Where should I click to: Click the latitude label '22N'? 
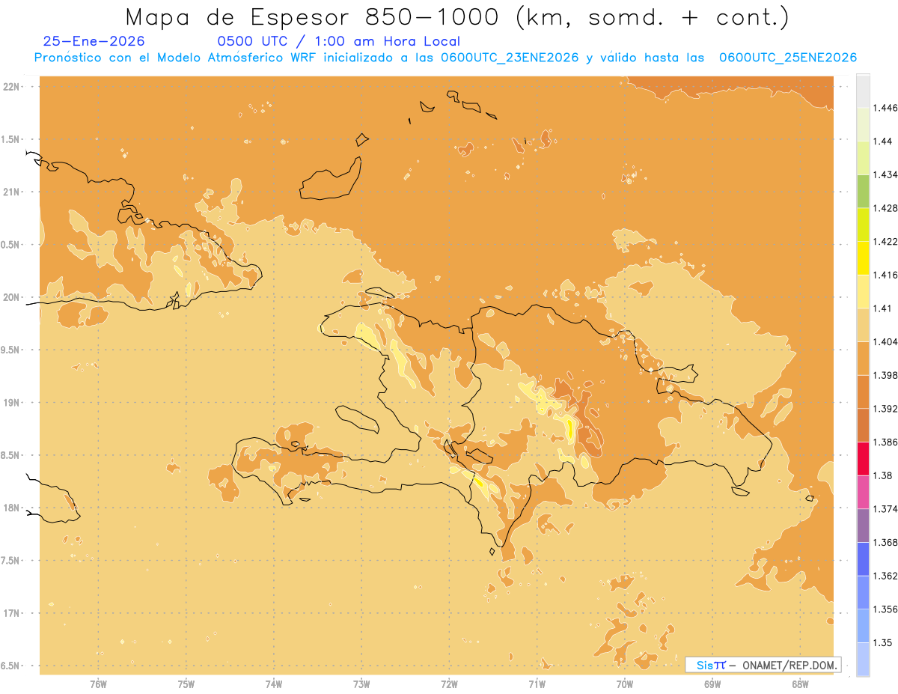tap(11, 86)
